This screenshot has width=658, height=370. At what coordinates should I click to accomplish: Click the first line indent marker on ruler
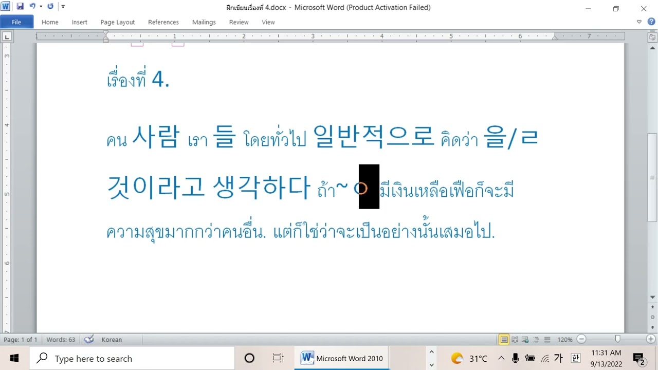click(x=105, y=33)
